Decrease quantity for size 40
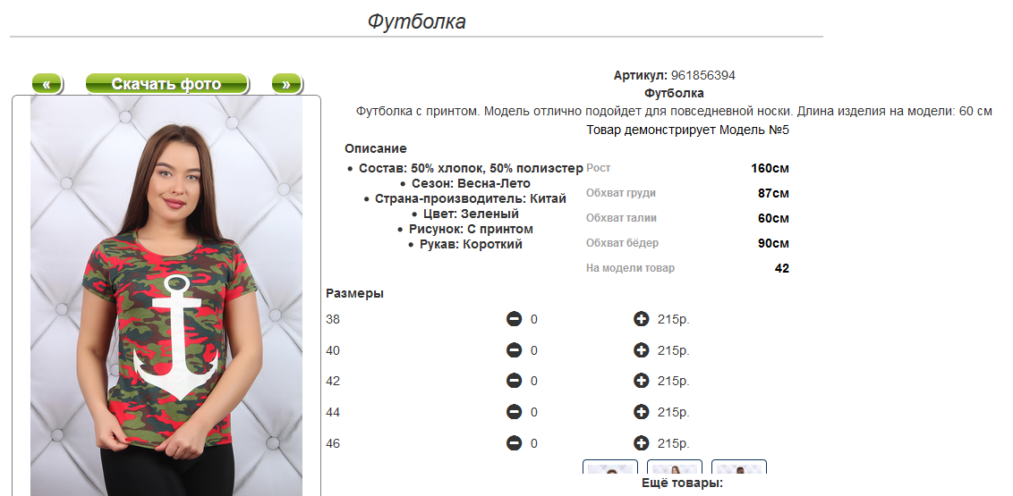The image size is (1013, 496). (515, 350)
